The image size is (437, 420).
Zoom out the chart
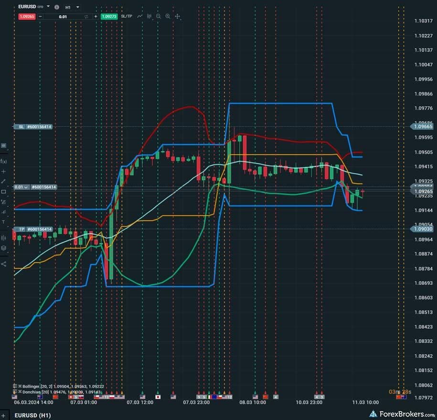click(x=159, y=16)
